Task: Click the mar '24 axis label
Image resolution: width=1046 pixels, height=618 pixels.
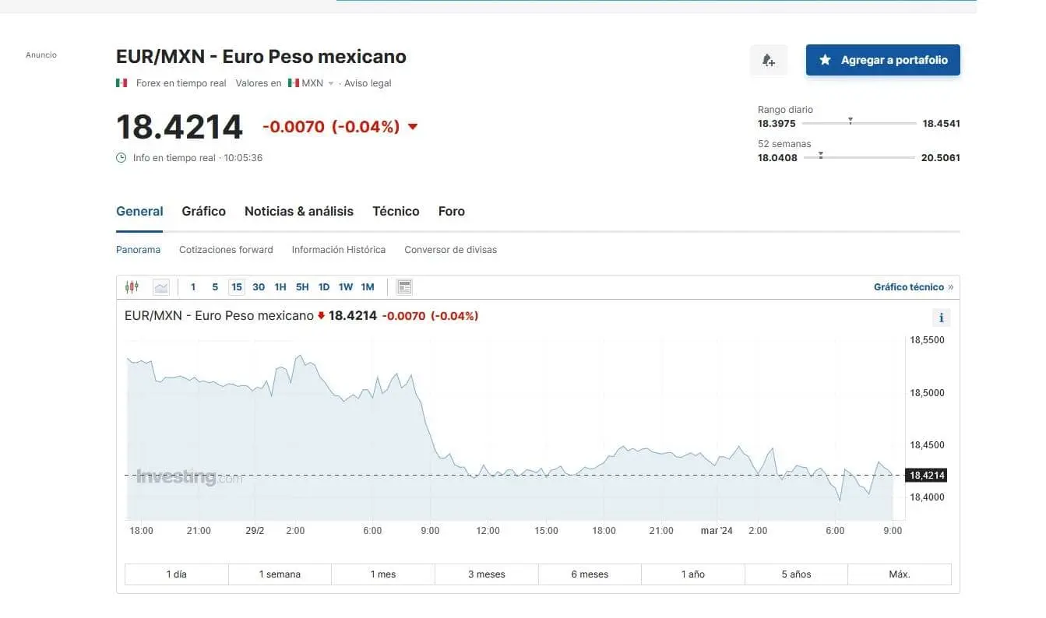Action: 717,531
